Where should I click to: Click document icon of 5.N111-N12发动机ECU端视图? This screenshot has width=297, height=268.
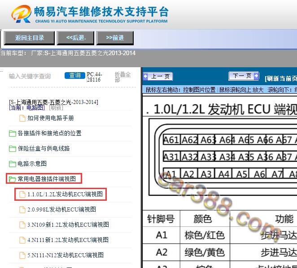click(x=22, y=255)
